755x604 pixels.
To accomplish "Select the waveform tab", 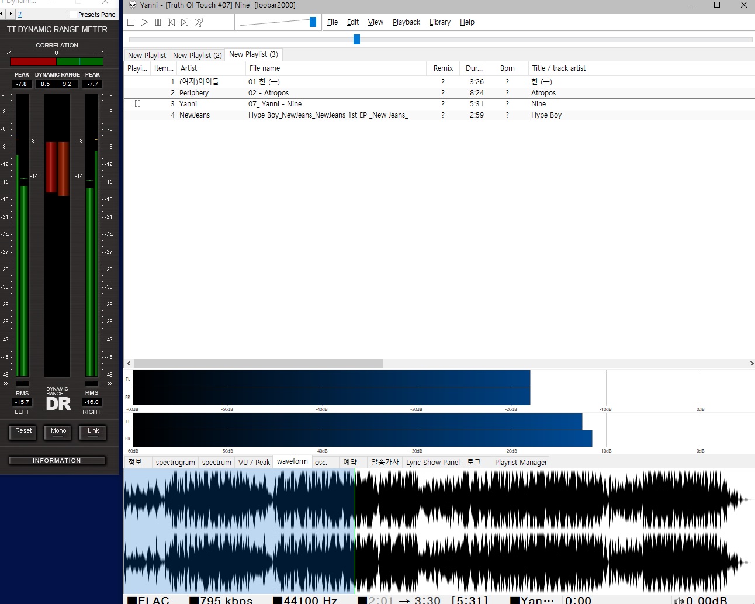I will click(292, 461).
